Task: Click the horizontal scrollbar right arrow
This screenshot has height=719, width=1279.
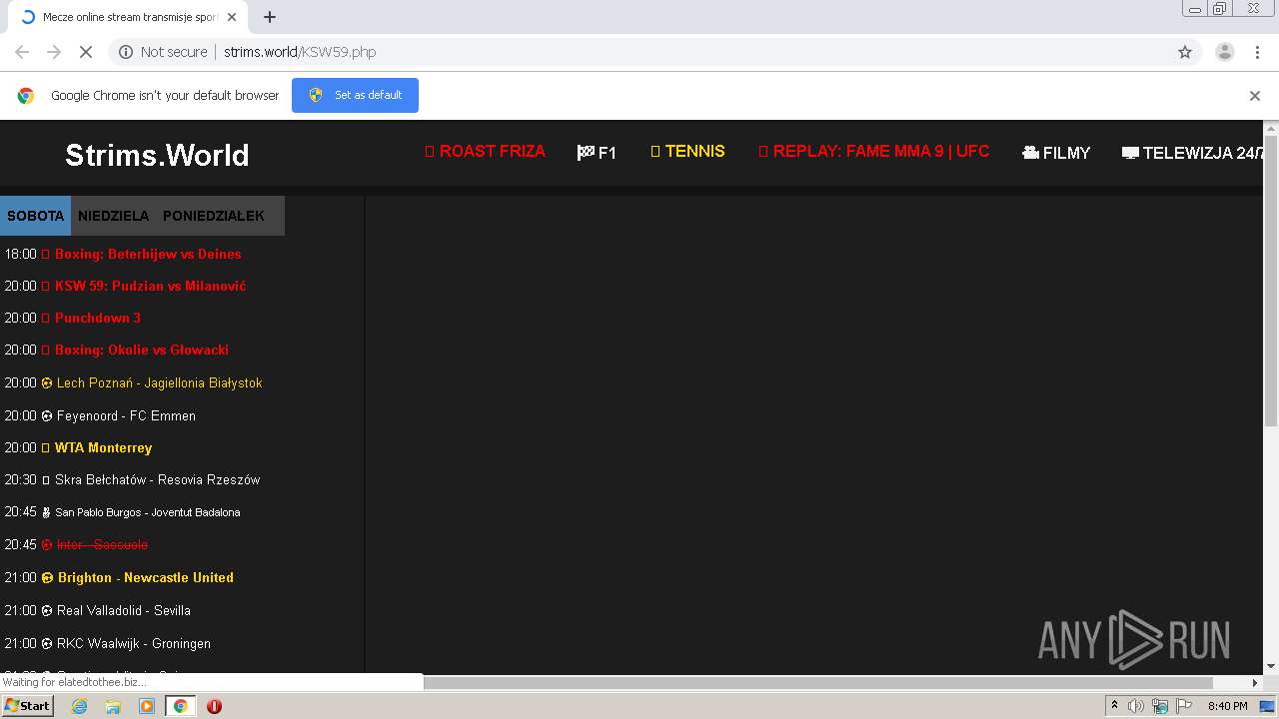Action: coord(1255,683)
